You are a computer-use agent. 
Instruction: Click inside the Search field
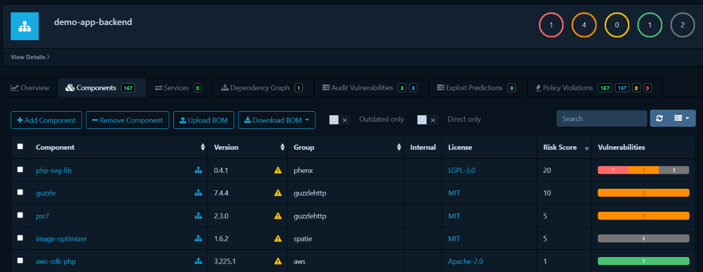[x=601, y=119]
